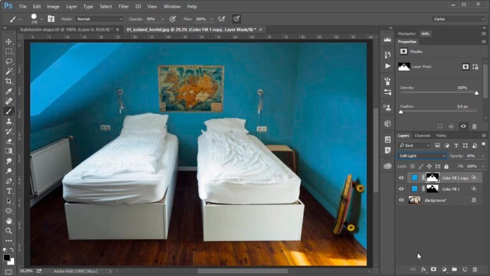
Task: Select the Pen tool
Action: (9, 181)
